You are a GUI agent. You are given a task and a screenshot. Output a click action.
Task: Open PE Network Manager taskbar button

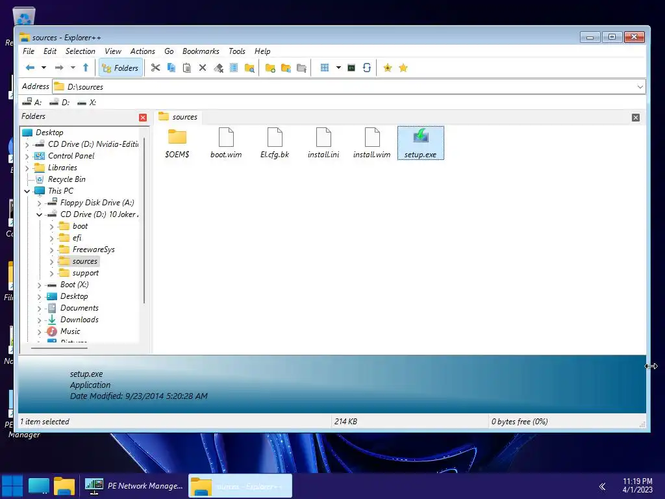tap(134, 486)
